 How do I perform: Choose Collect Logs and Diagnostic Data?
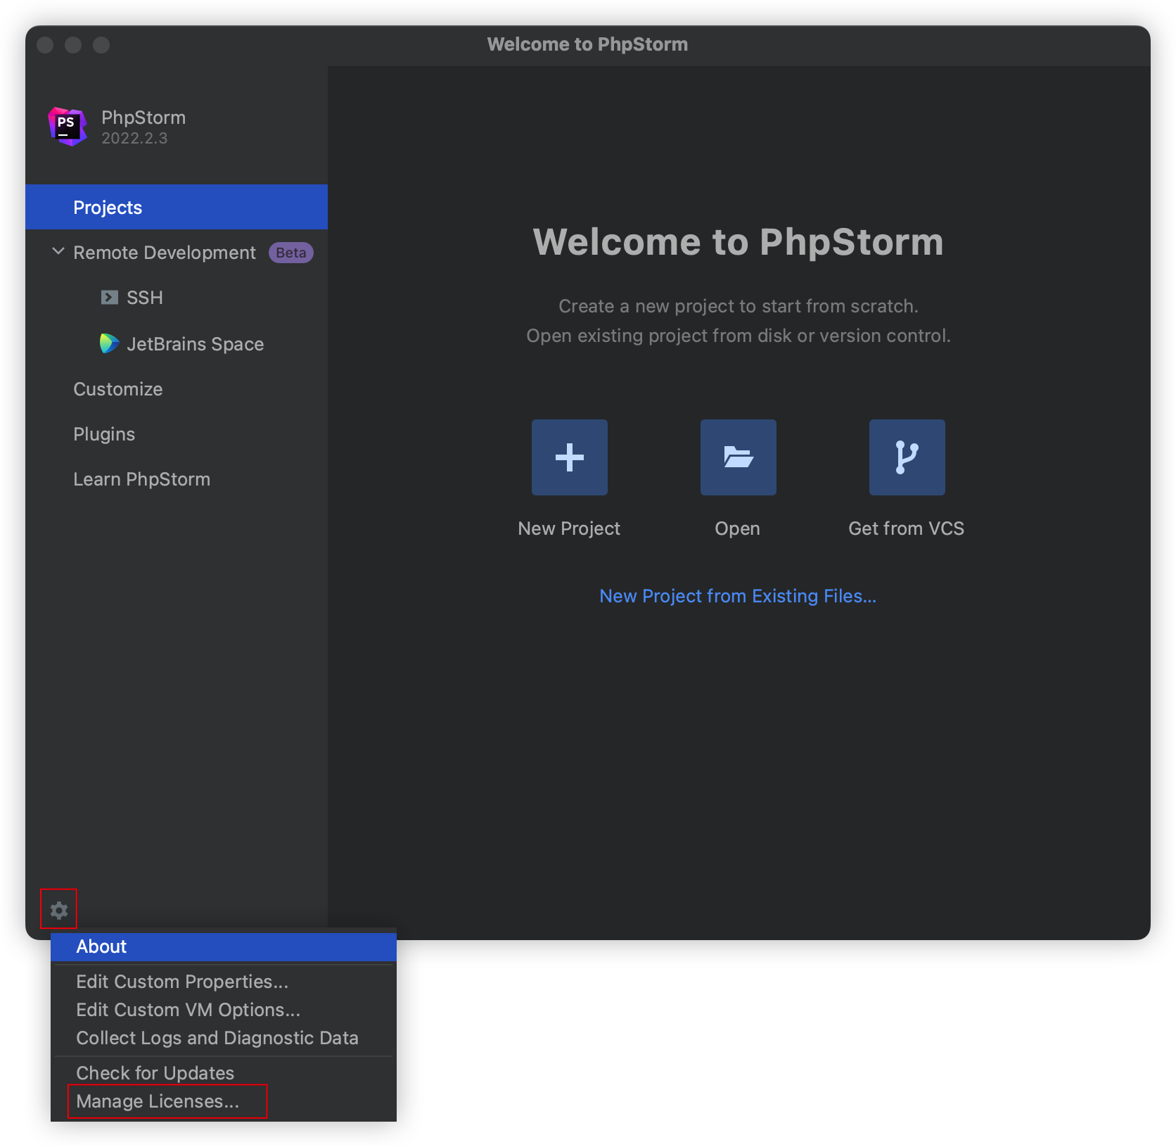(217, 1038)
